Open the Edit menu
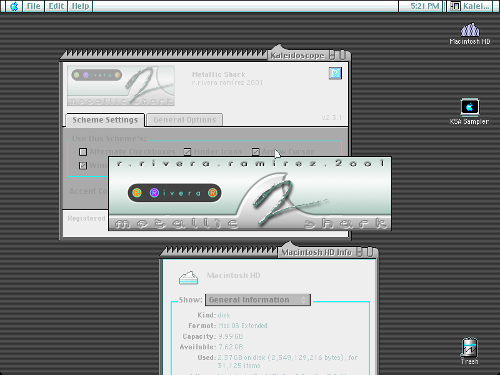The height and width of the screenshot is (375, 500). (x=56, y=6)
